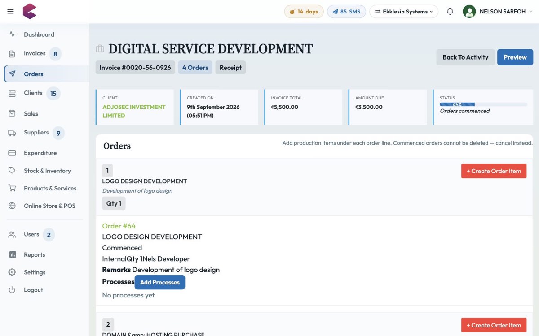Screen dimensions: 539x336
Task: Open the Expenditure section
Action: coord(40,153)
